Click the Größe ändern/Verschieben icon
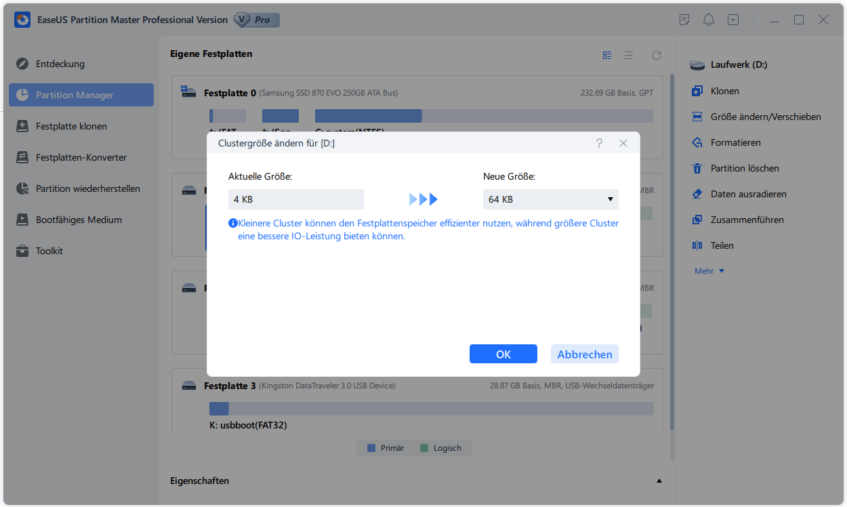The height and width of the screenshot is (507, 847). 697,117
